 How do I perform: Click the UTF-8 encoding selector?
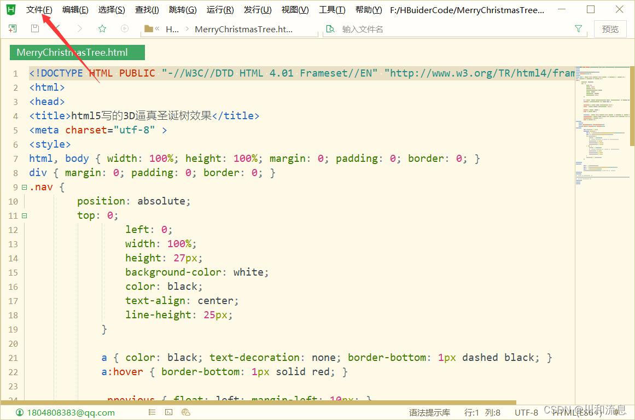[x=527, y=412]
